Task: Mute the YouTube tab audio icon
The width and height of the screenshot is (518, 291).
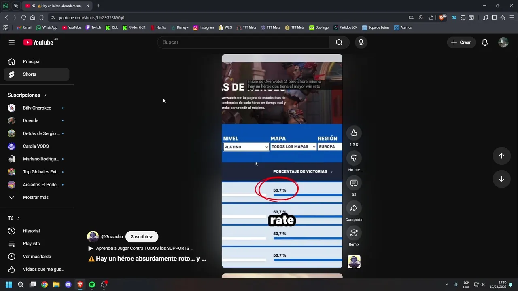Action: click(33, 6)
